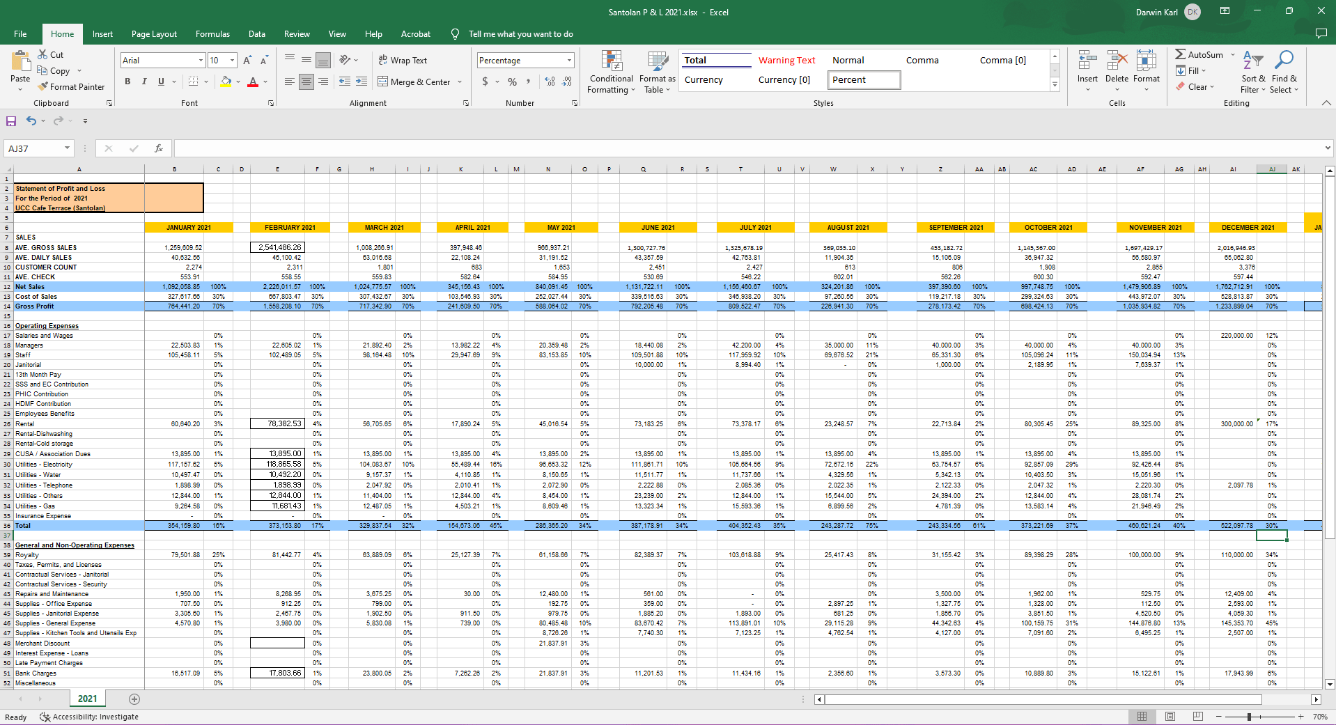
Task: Expand the Name Box dropdown arrow
Action: click(67, 148)
